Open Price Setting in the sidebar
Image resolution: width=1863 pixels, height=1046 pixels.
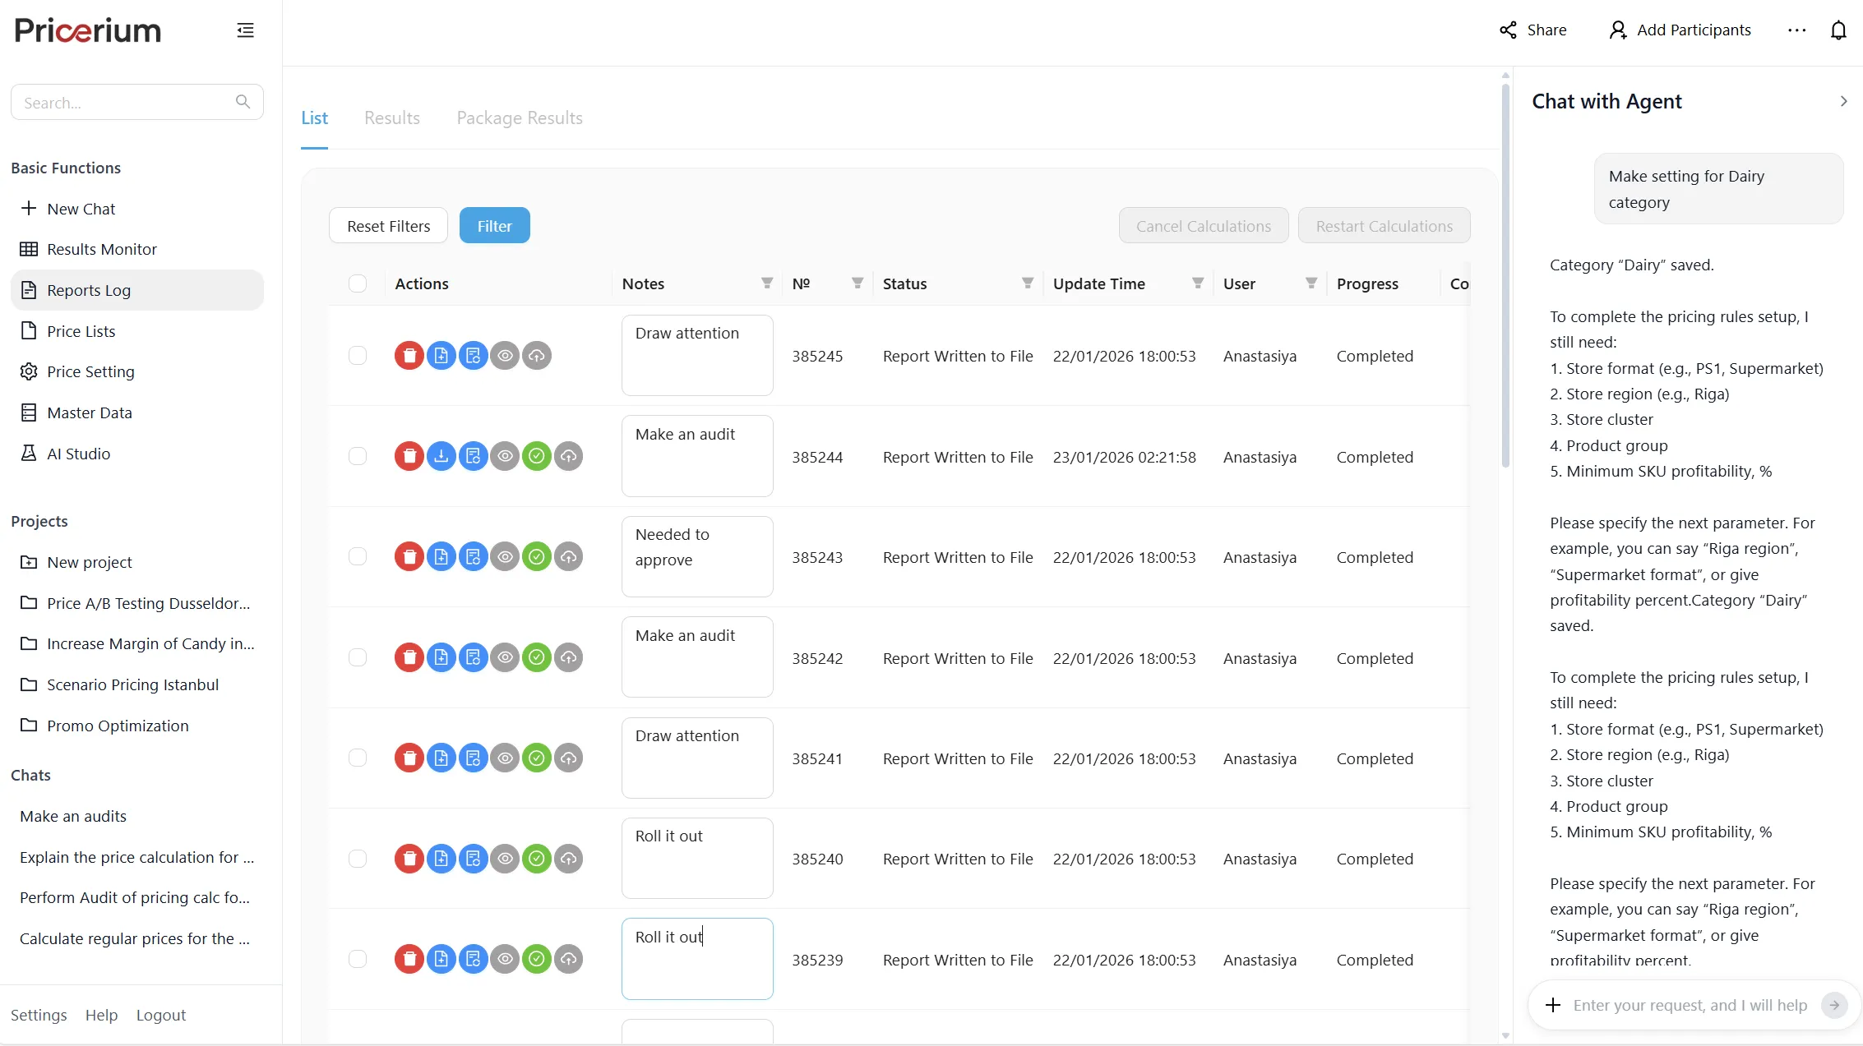[x=90, y=371]
